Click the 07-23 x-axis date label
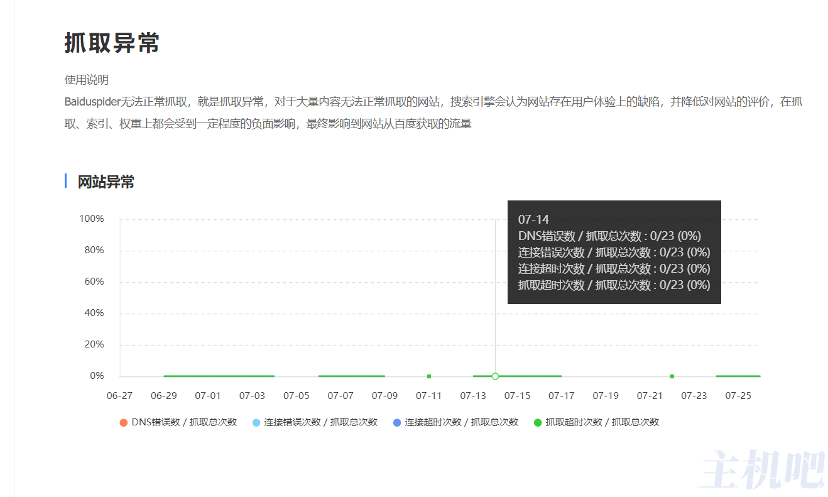The height and width of the screenshot is (497, 828). (694, 396)
